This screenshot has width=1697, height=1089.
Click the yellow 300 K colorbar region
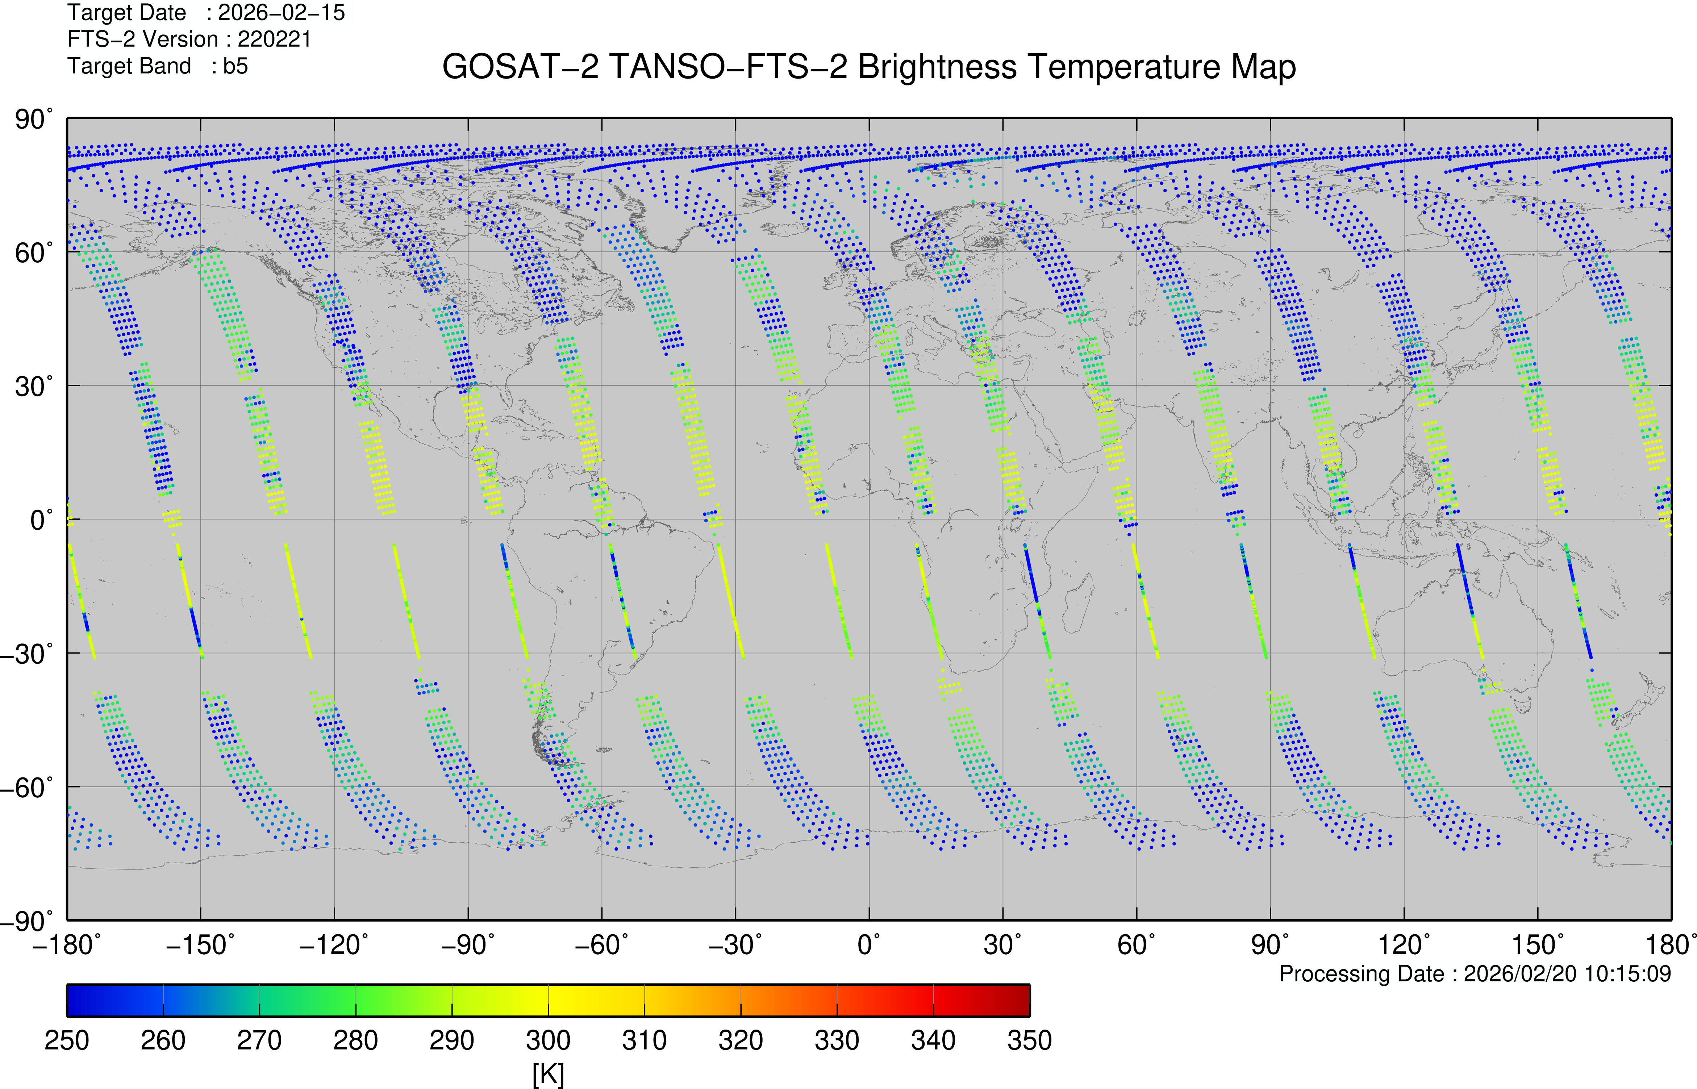point(548,1000)
